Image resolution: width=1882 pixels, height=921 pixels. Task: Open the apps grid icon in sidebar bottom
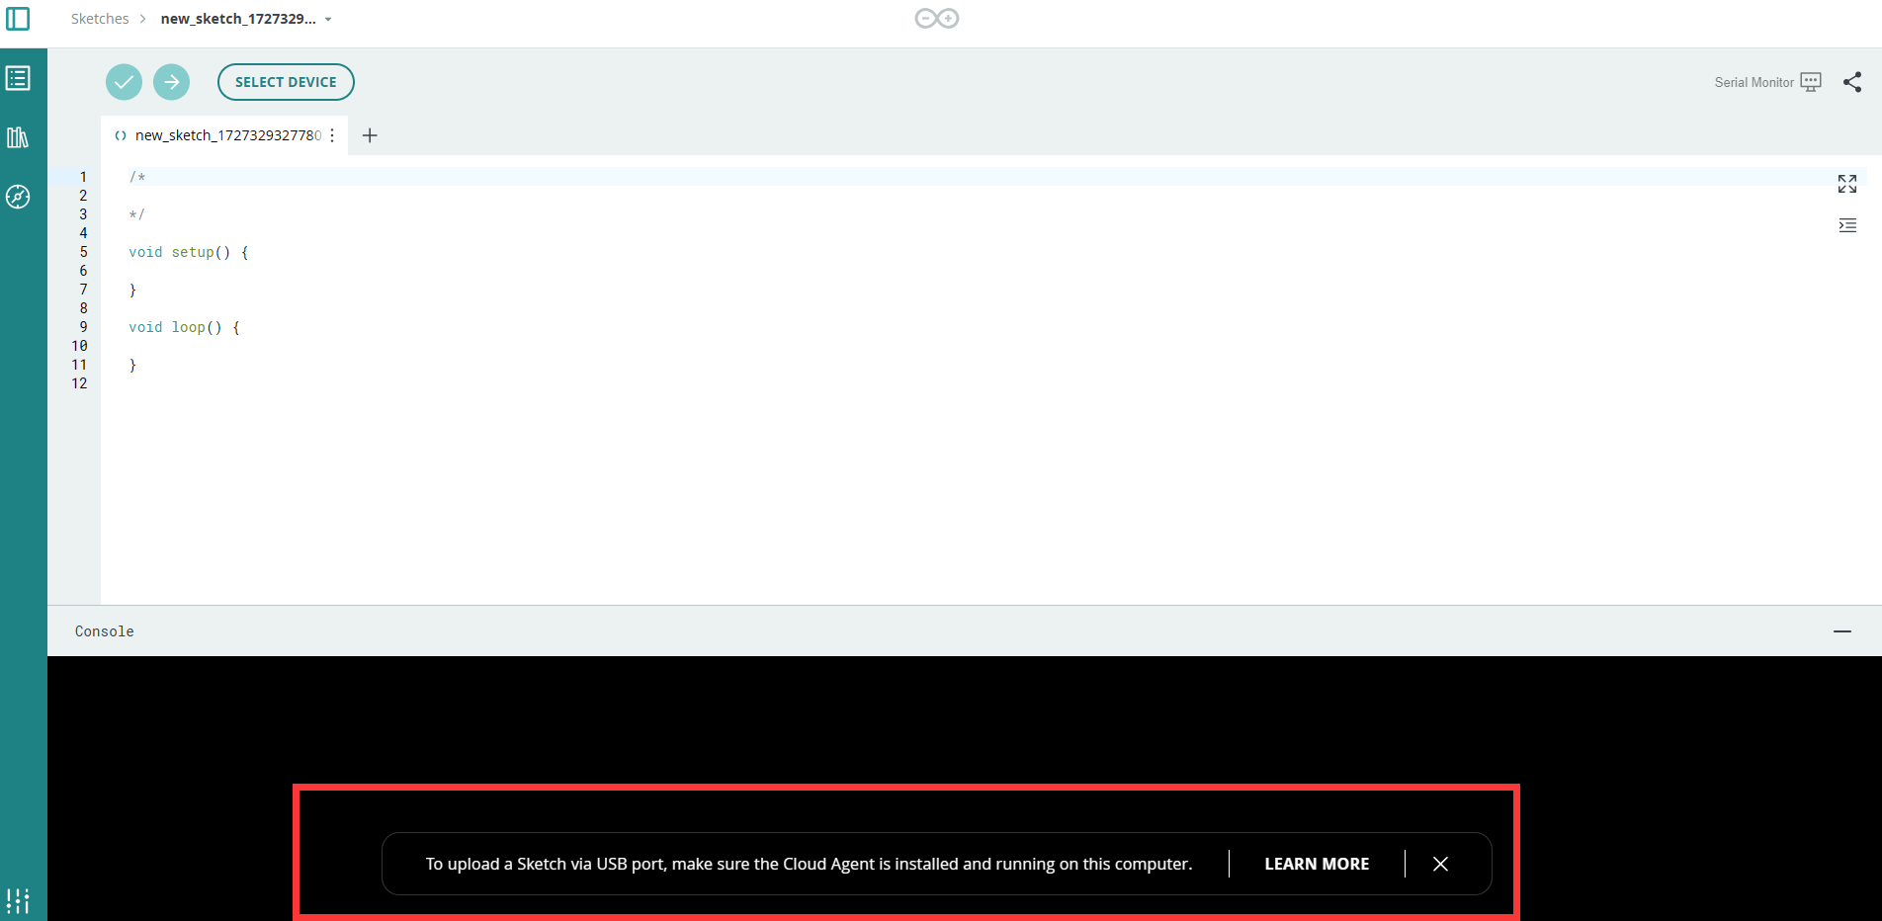tap(18, 900)
